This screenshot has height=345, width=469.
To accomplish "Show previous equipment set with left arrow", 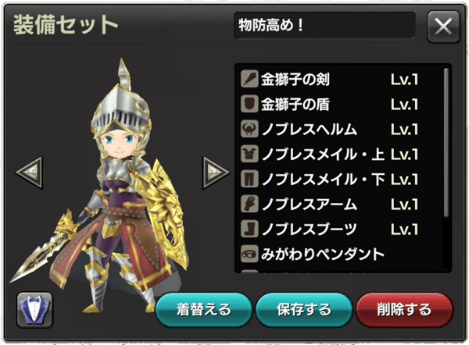I will (30, 172).
